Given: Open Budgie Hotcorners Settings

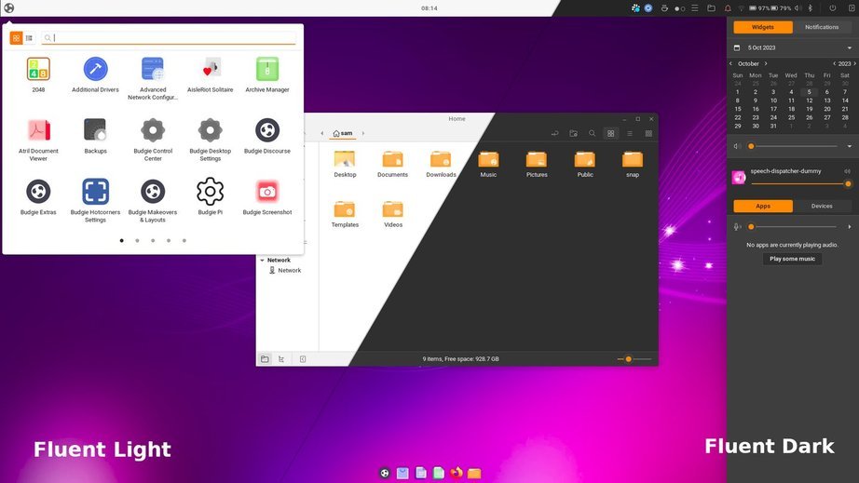Looking at the screenshot, I should coord(95,196).
